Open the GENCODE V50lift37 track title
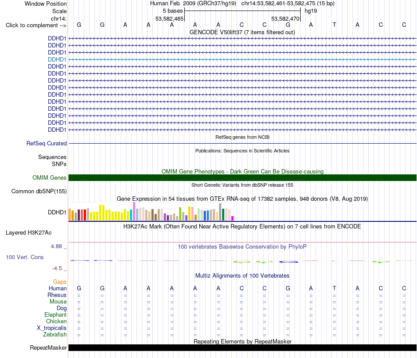 coord(242,33)
